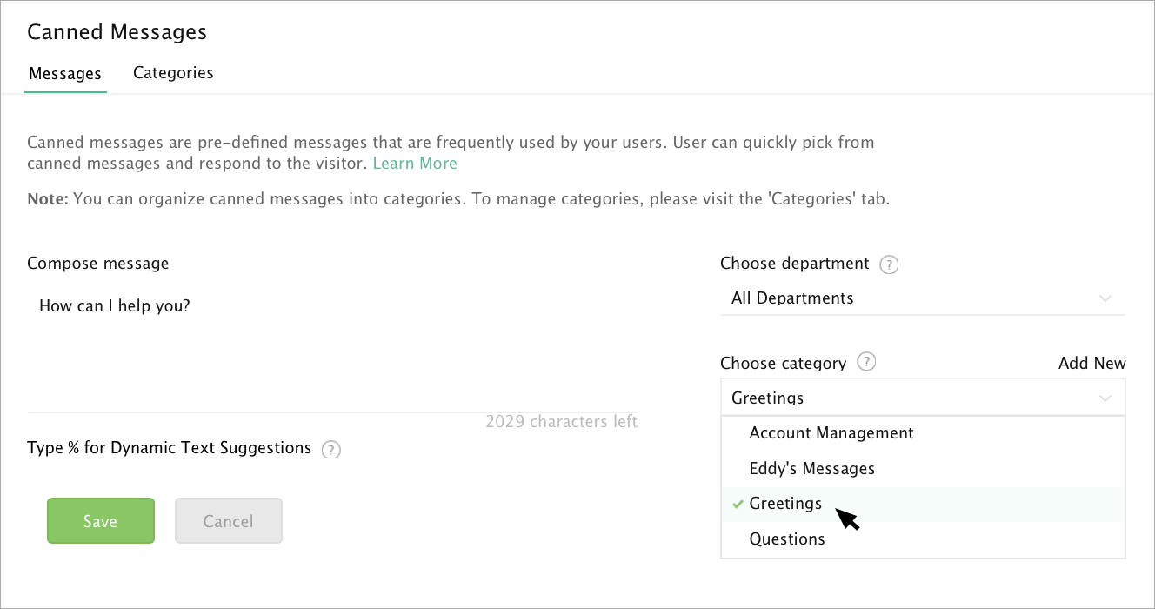The width and height of the screenshot is (1155, 609).
Task: Open the All Departments combo box
Action: (923, 298)
